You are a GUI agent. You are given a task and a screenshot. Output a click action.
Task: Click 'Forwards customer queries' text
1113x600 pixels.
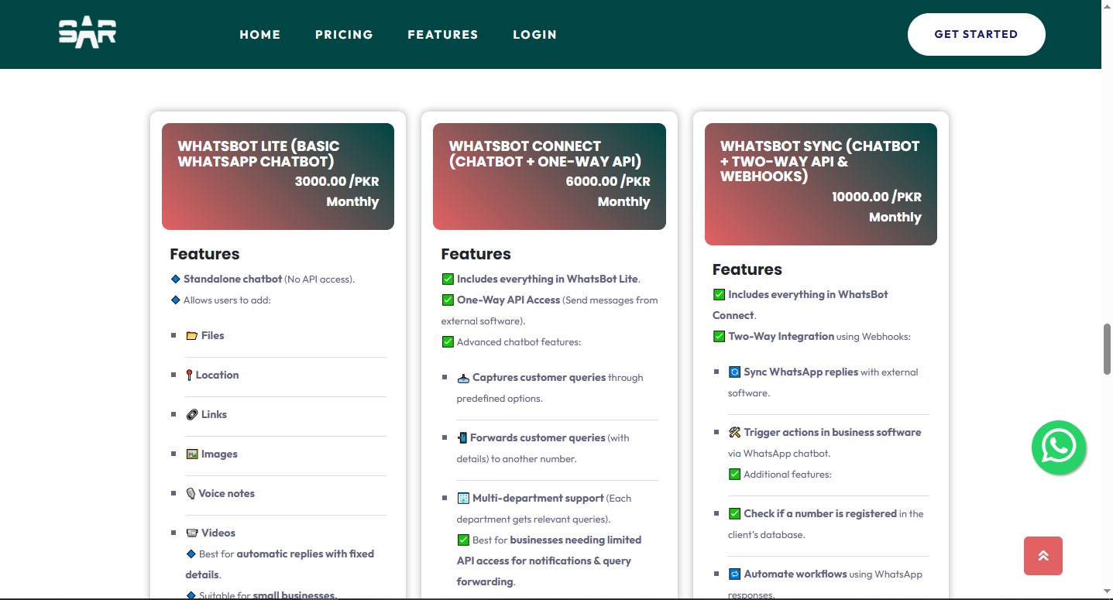tap(538, 438)
